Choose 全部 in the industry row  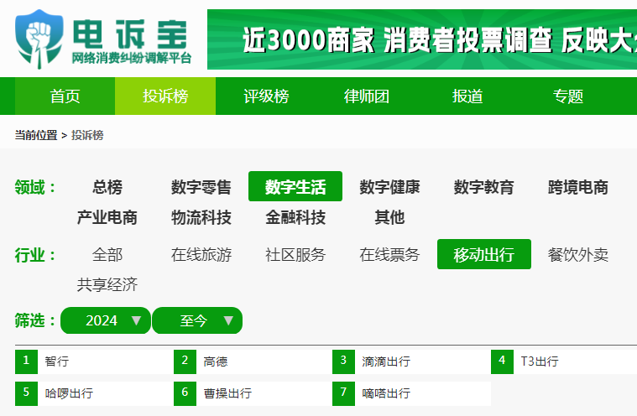click(x=107, y=254)
